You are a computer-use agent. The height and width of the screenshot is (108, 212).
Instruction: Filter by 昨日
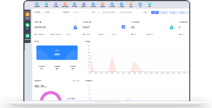pos(164,12)
